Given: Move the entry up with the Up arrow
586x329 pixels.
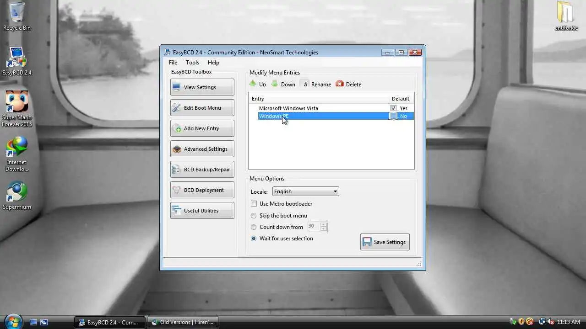Looking at the screenshot, I should tap(257, 84).
